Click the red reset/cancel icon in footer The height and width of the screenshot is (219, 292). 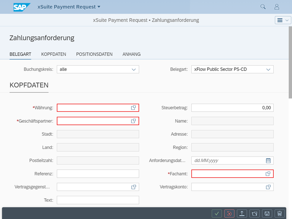(x=229, y=213)
